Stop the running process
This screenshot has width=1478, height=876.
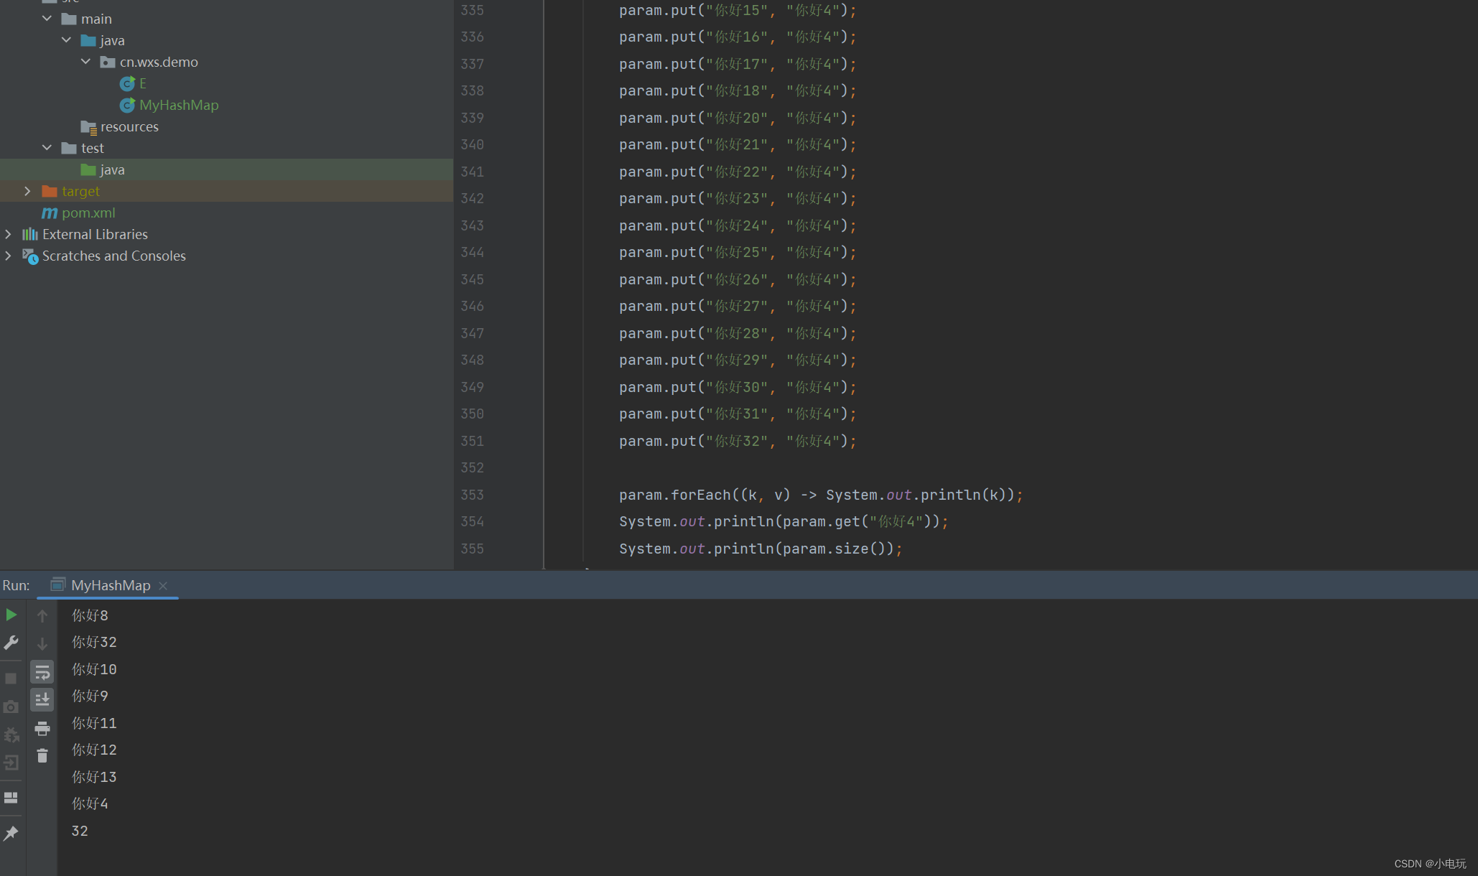click(x=11, y=679)
